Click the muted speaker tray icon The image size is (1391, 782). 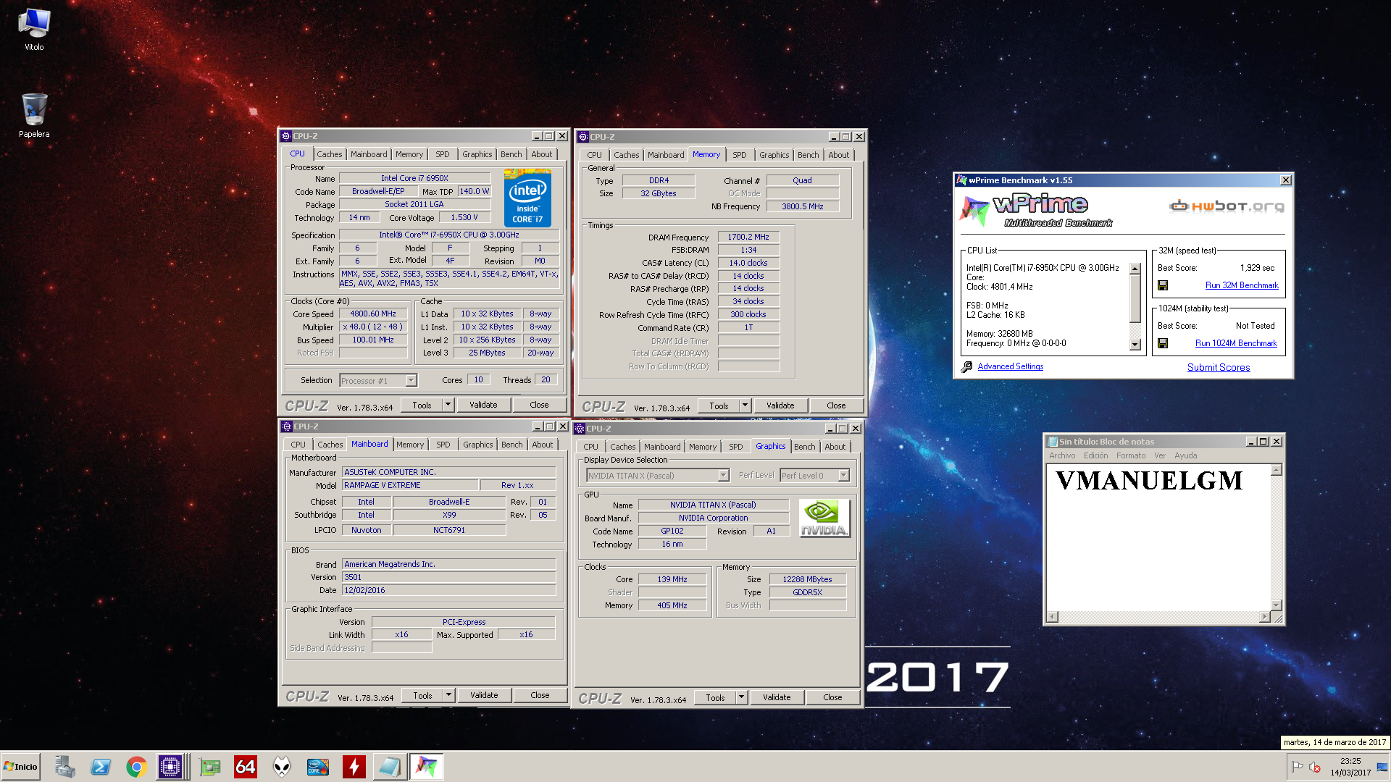point(1315,767)
